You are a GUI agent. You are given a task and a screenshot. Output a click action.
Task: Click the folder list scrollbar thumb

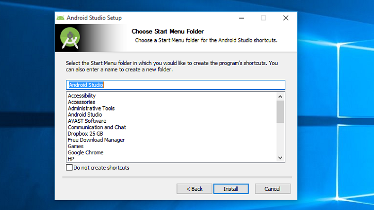tap(280, 111)
